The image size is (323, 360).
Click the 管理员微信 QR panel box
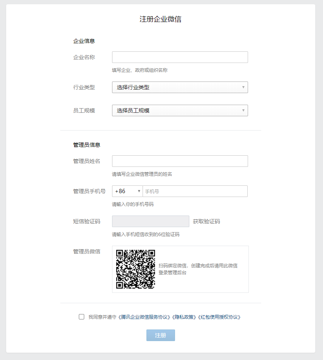pyautogui.click(x=180, y=269)
